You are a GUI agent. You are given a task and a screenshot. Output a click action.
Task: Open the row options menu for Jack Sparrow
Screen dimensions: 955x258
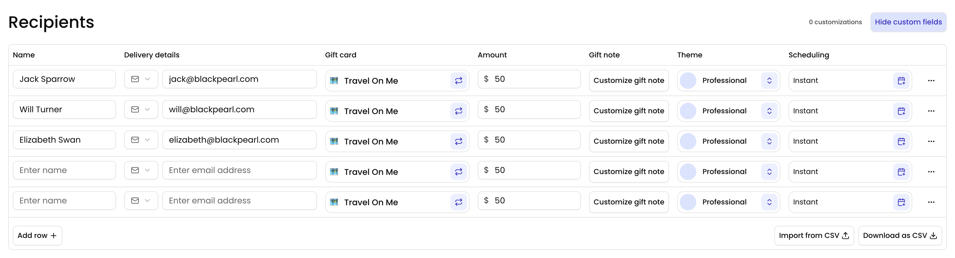pyautogui.click(x=932, y=80)
